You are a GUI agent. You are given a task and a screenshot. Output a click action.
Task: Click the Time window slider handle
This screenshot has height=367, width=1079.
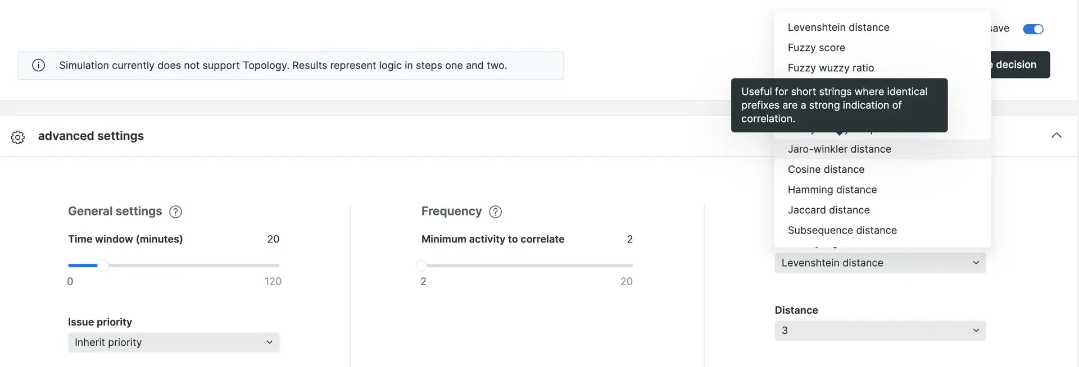[103, 265]
